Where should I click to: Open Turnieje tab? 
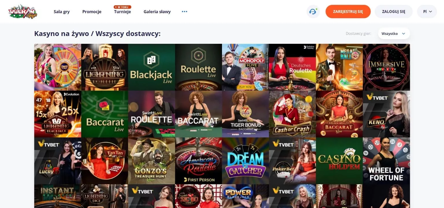[123, 12]
